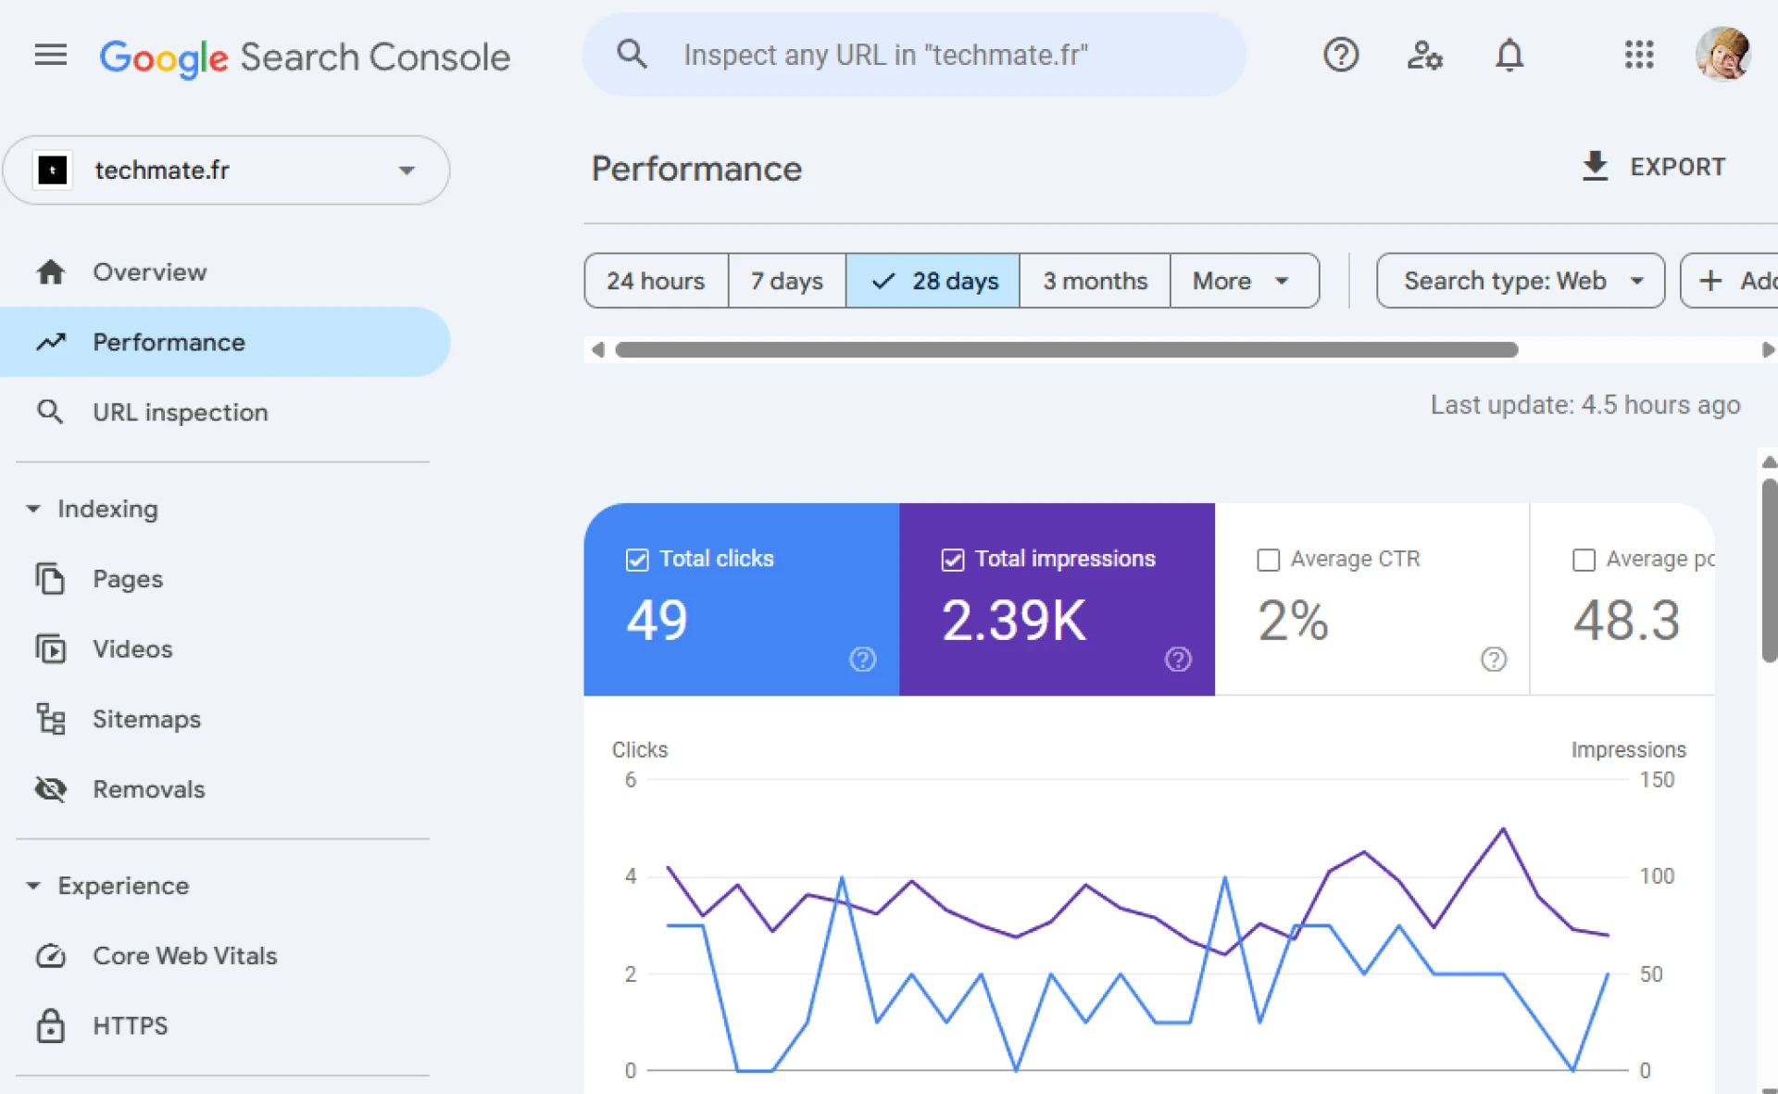Screen dimensions: 1778x1094
Task: Open Core Web Vitals in sidebar
Action: click(184, 956)
